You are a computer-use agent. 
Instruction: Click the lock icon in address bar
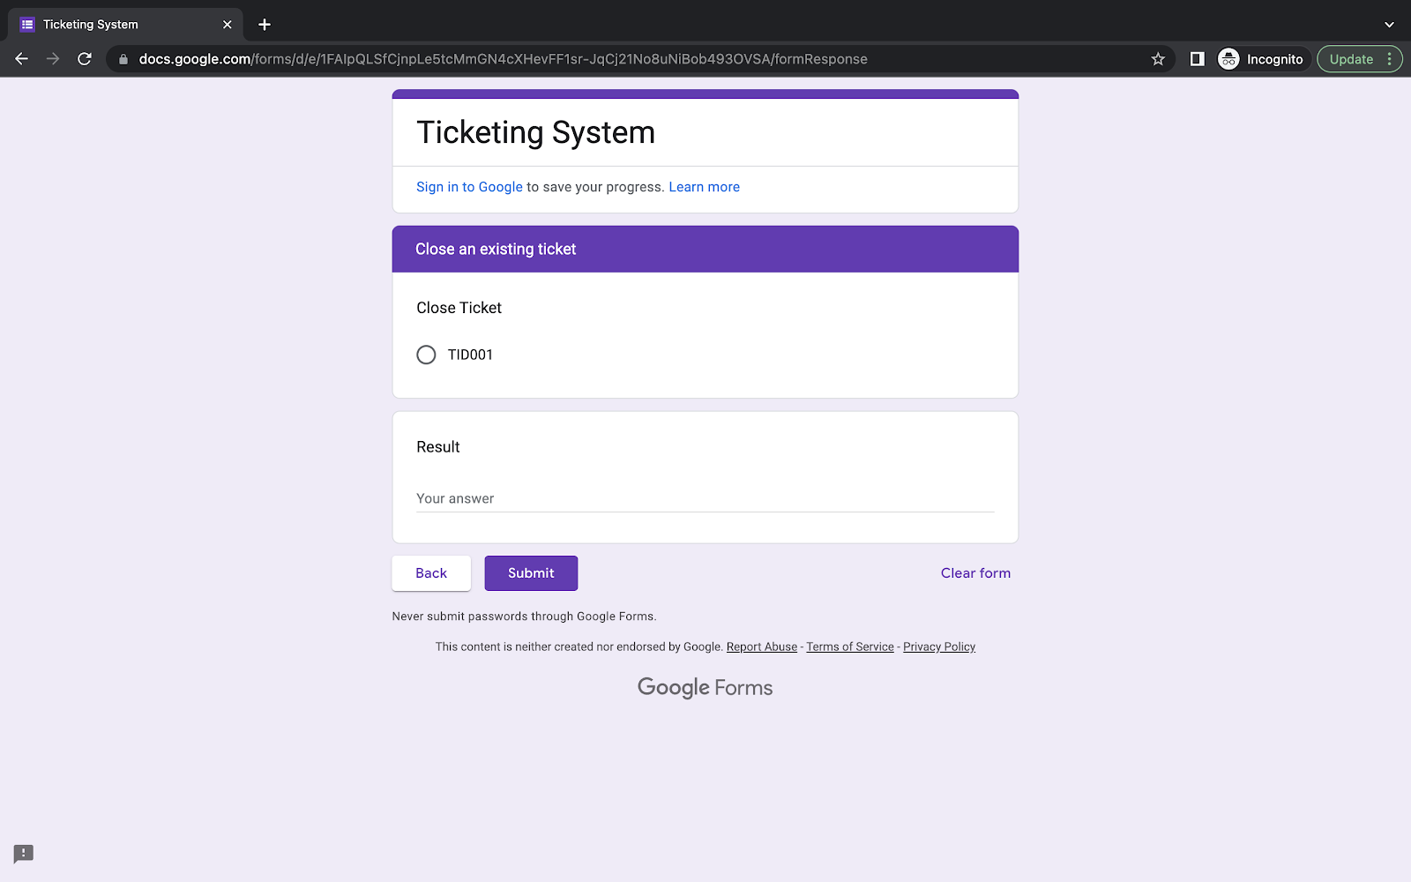click(123, 59)
